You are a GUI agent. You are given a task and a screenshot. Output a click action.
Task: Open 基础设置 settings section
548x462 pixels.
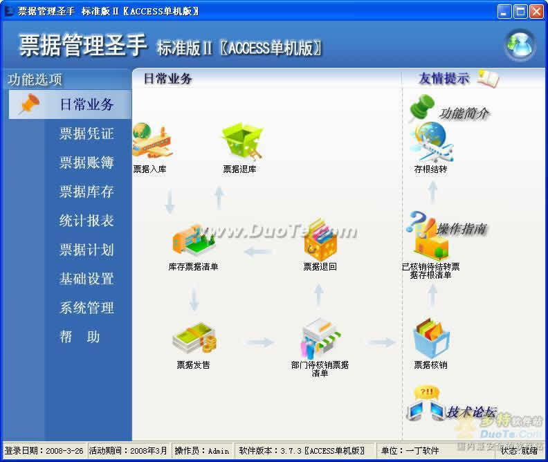coord(86,279)
